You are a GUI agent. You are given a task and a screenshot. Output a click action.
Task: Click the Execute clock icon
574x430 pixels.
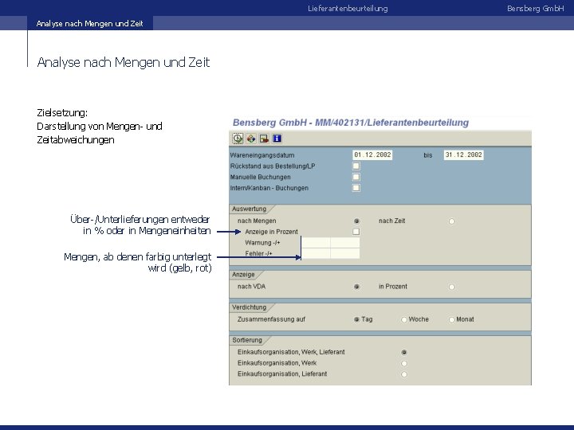tap(238, 139)
